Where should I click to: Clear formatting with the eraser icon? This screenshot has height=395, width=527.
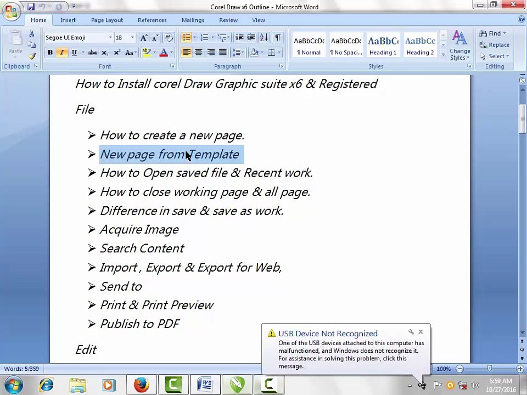(x=169, y=38)
